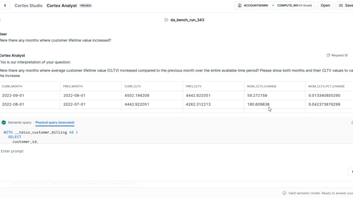
Task: Open Cortex Studio breadcrumb link
Action: 28,5
